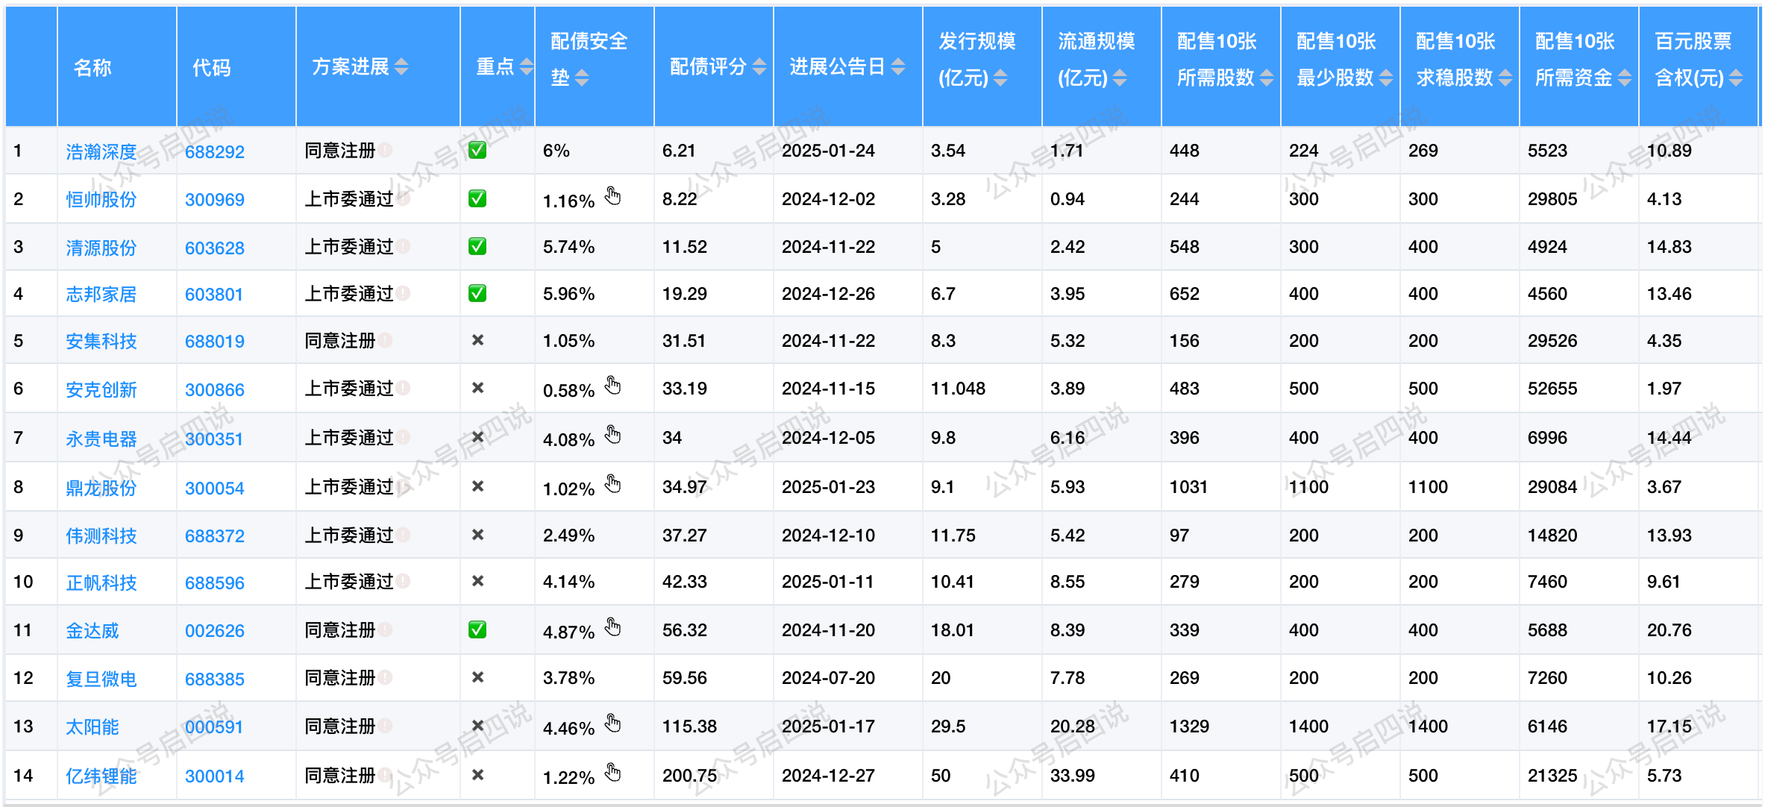Click hand pointer icon beside 0.58%
The height and width of the screenshot is (807, 1765).
(x=612, y=386)
